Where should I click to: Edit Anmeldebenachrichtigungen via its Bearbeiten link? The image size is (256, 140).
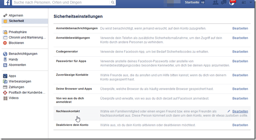[240, 29]
